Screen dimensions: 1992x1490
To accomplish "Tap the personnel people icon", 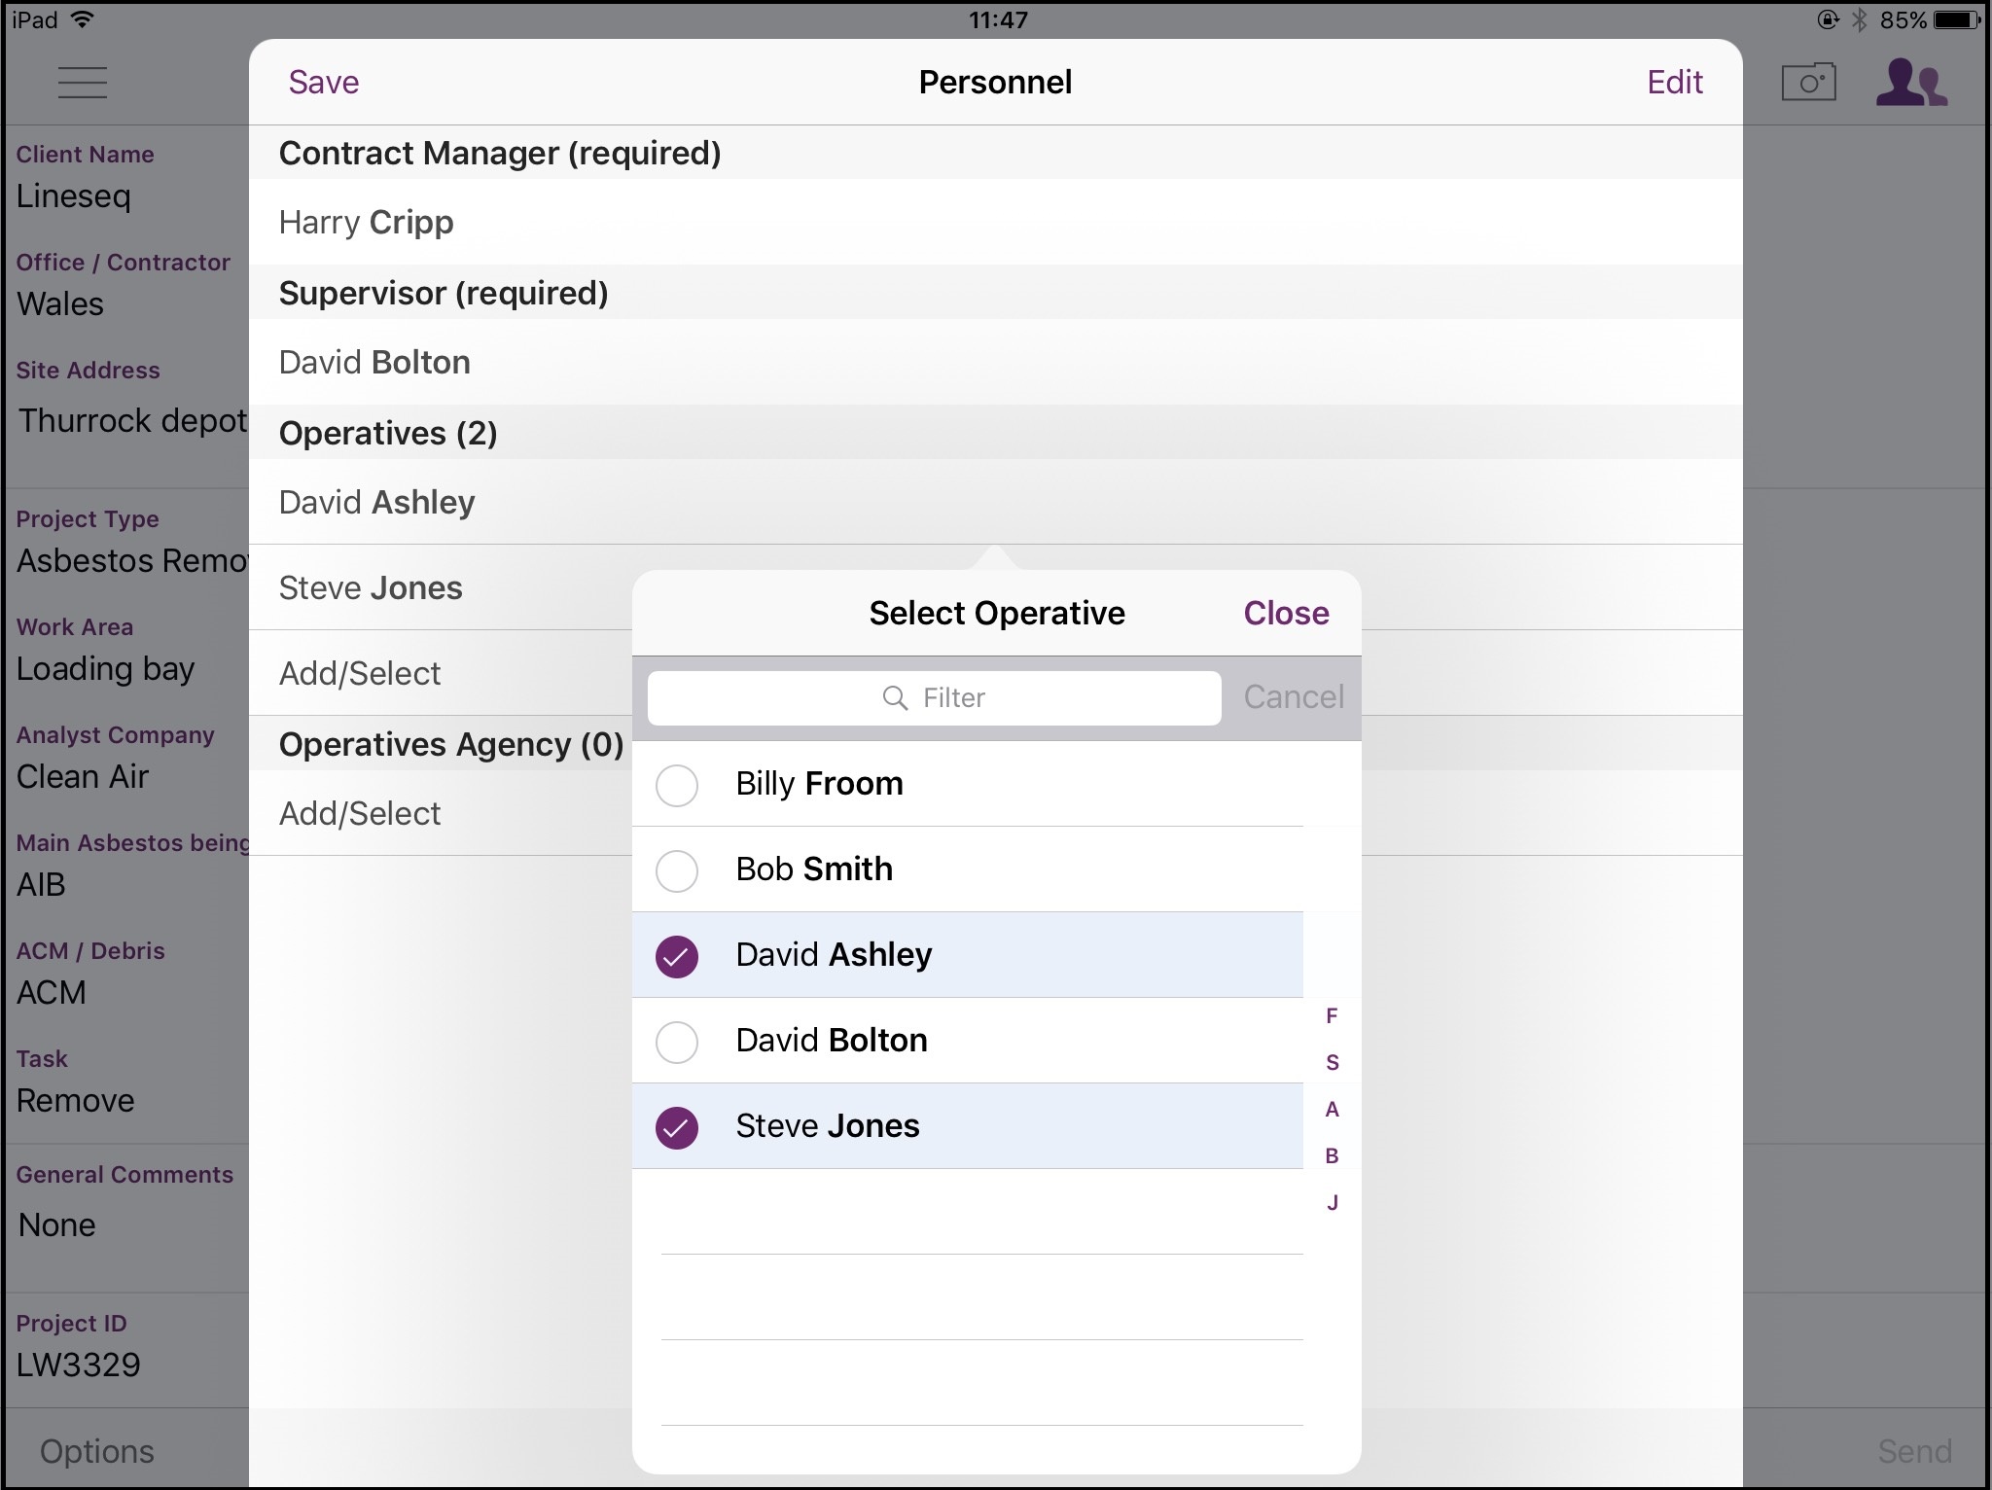I will pos(1910,83).
